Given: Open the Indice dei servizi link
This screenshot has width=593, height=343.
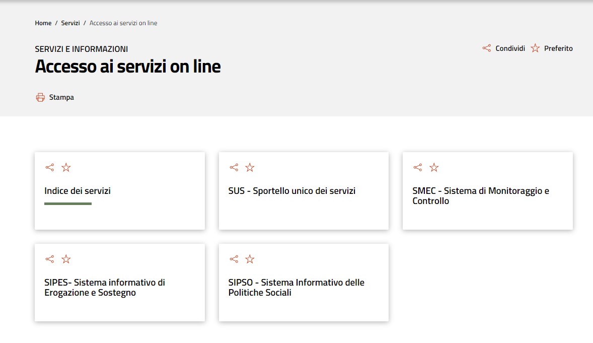Looking at the screenshot, I should click(78, 191).
